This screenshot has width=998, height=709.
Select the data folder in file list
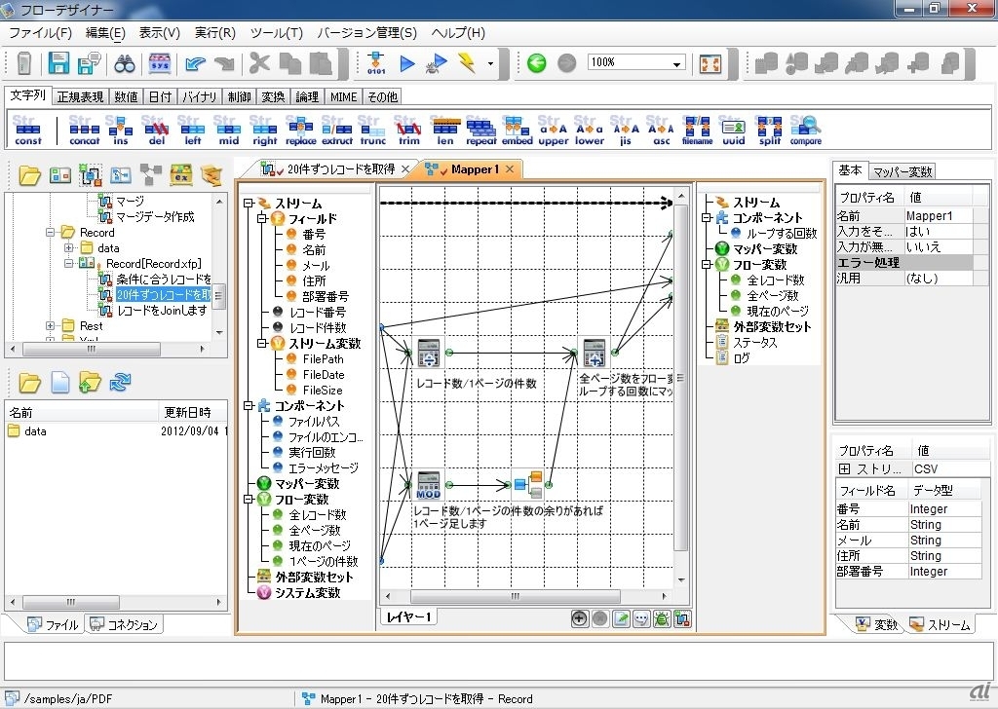pyautogui.click(x=35, y=431)
